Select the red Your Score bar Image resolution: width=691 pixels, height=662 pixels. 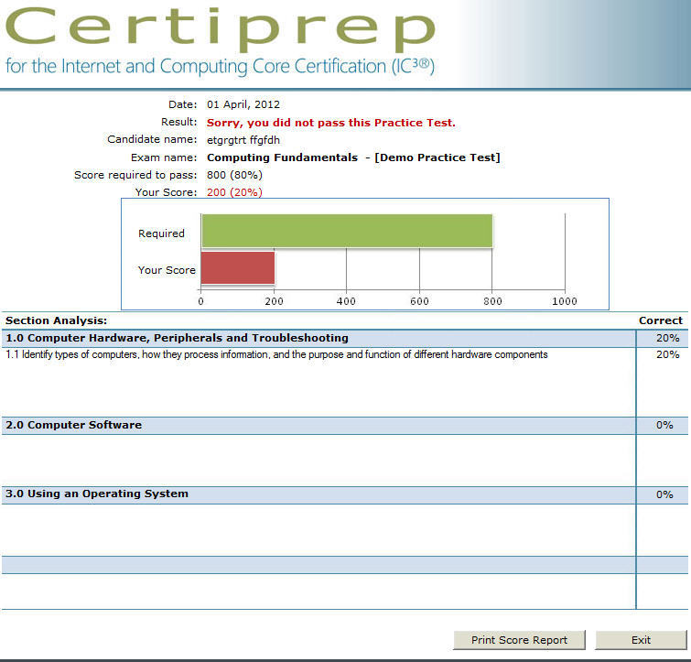[x=238, y=268]
